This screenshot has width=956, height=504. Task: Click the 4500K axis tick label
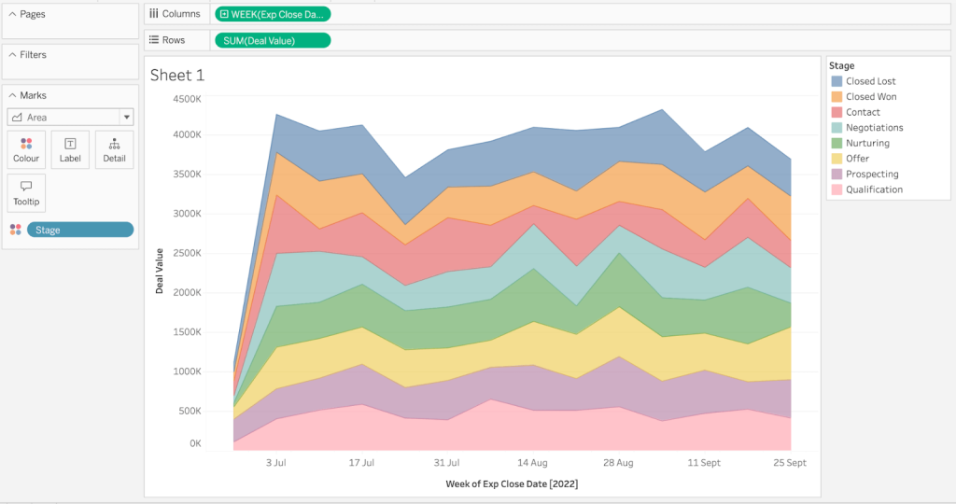[x=187, y=99]
